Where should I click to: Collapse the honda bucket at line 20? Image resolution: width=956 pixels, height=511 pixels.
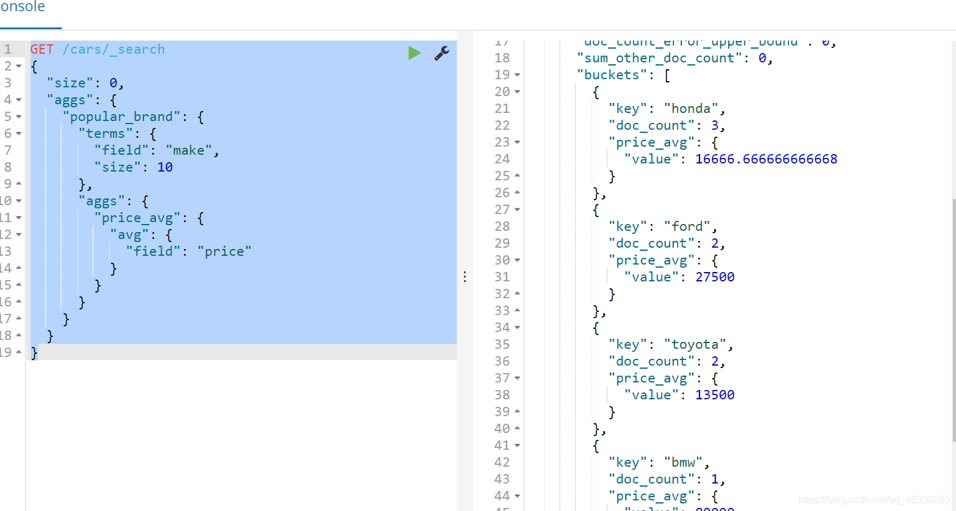coord(518,91)
